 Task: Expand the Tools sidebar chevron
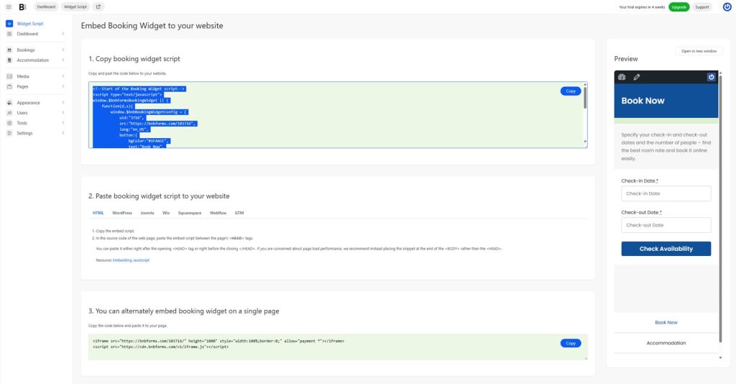(x=63, y=123)
